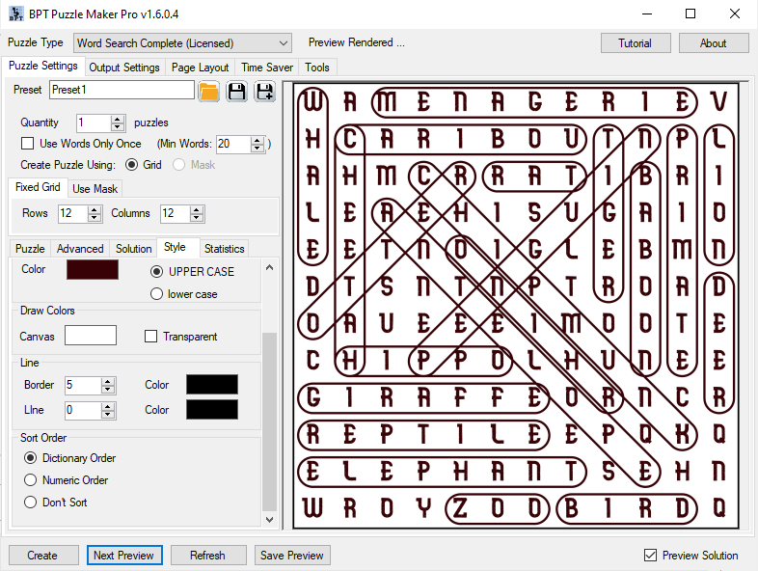Choose UPPER CASE letters option
This screenshot has height=571, width=758.
(x=156, y=272)
